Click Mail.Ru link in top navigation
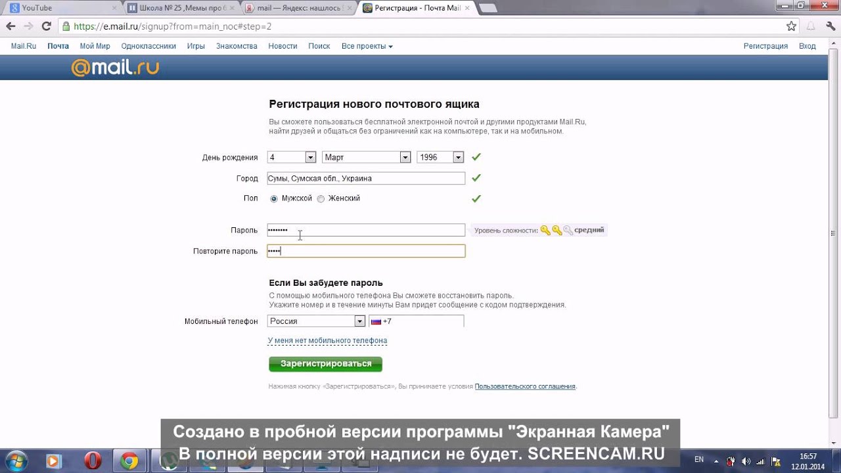 tap(24, 46)
